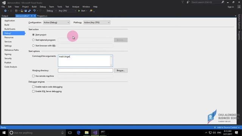Click the Cortana circle icon
This screenshot has width=242, height=136.
11,133
